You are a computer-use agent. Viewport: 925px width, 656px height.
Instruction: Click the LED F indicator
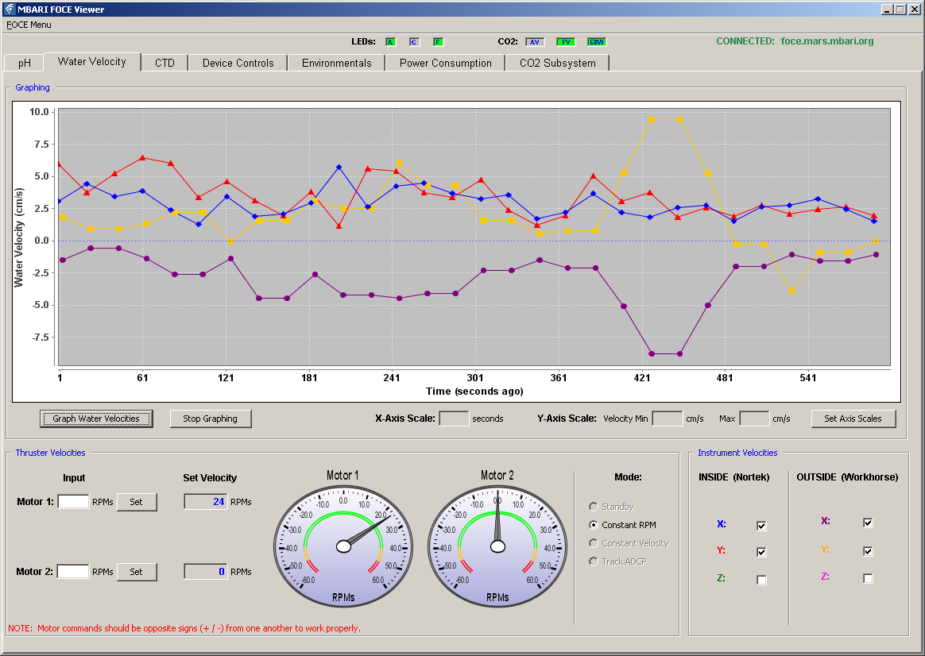click(438, 42)
